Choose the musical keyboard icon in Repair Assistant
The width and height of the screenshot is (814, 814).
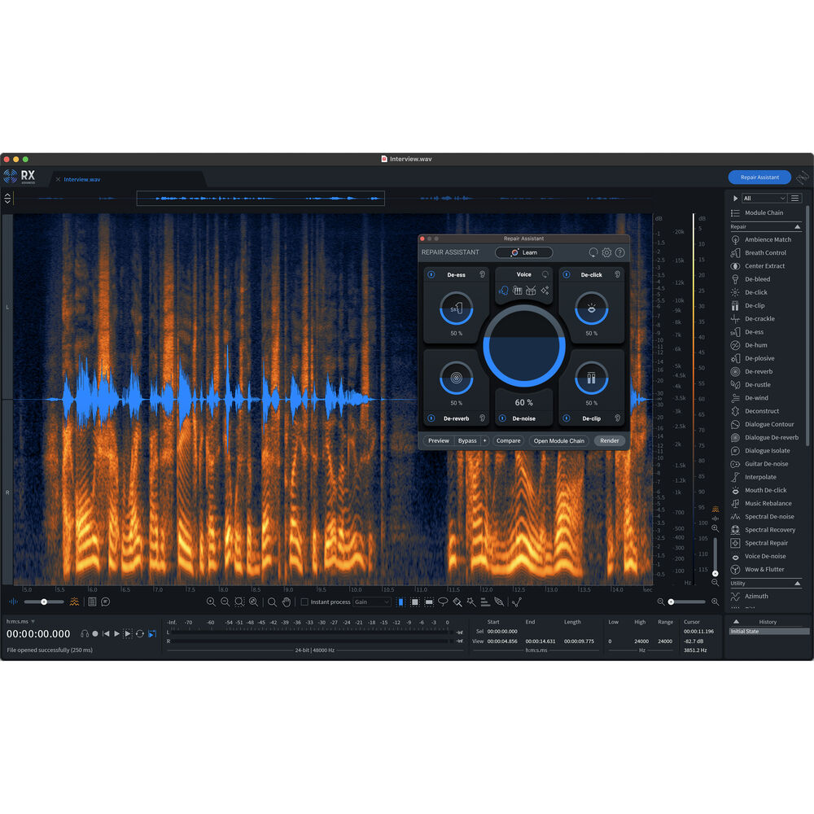(517, 291)
